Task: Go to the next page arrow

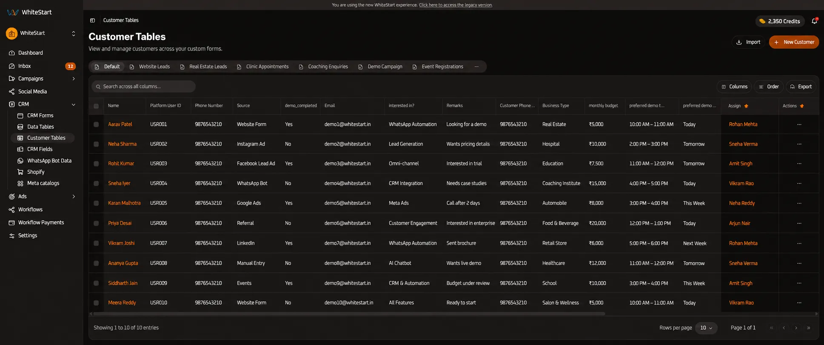Action: tap(796, 328)
